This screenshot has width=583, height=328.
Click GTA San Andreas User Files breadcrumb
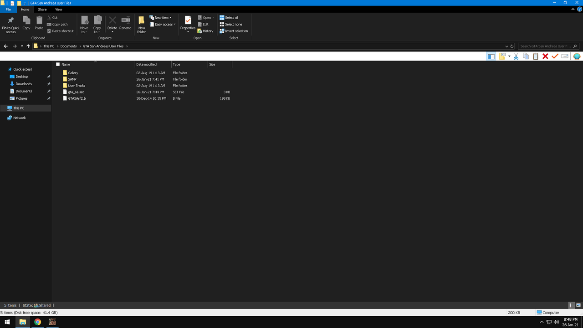click(103, 46)
